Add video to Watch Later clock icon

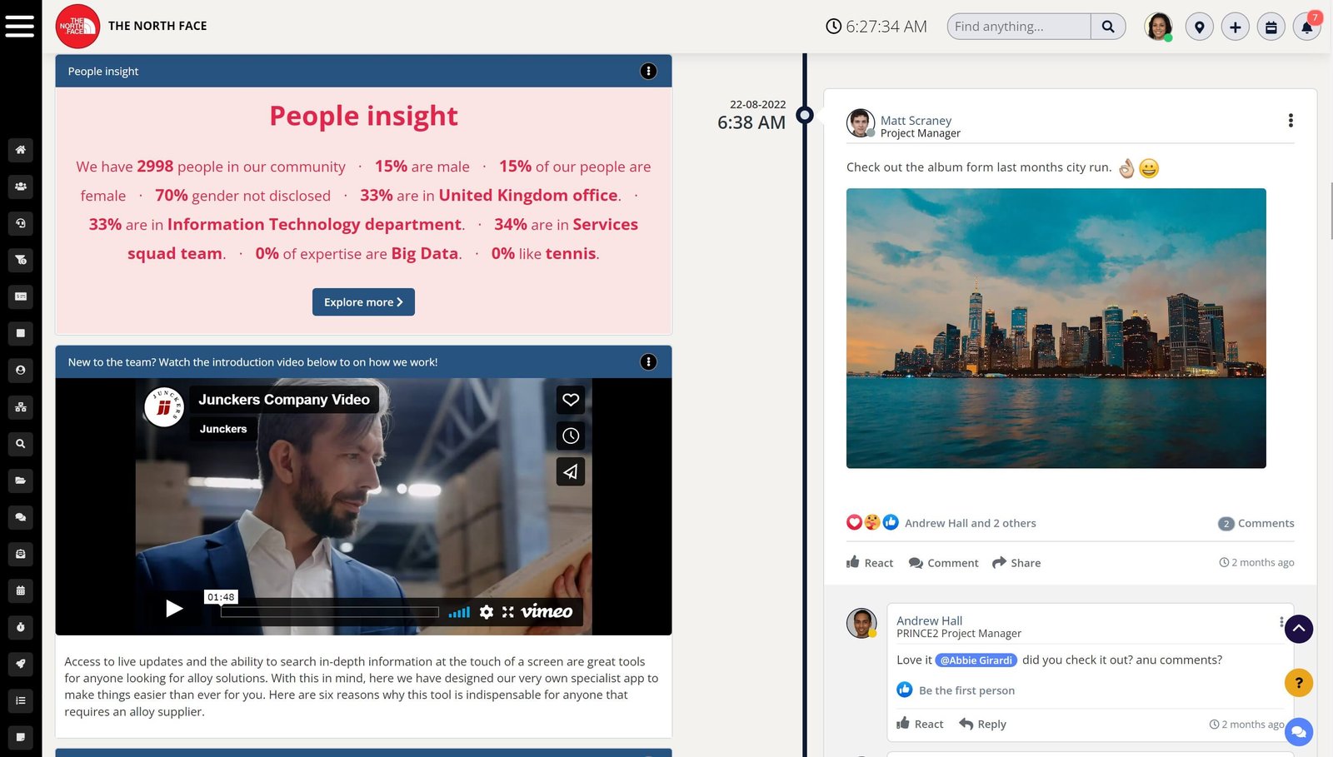coord(571,436)
